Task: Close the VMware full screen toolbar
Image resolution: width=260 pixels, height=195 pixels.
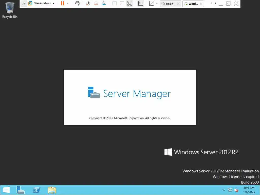Action: 236,3
